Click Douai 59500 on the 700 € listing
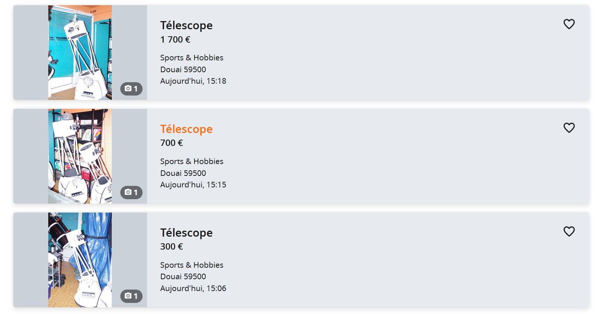The height and width of the screenshot is (314, 600). coord(183,173)
